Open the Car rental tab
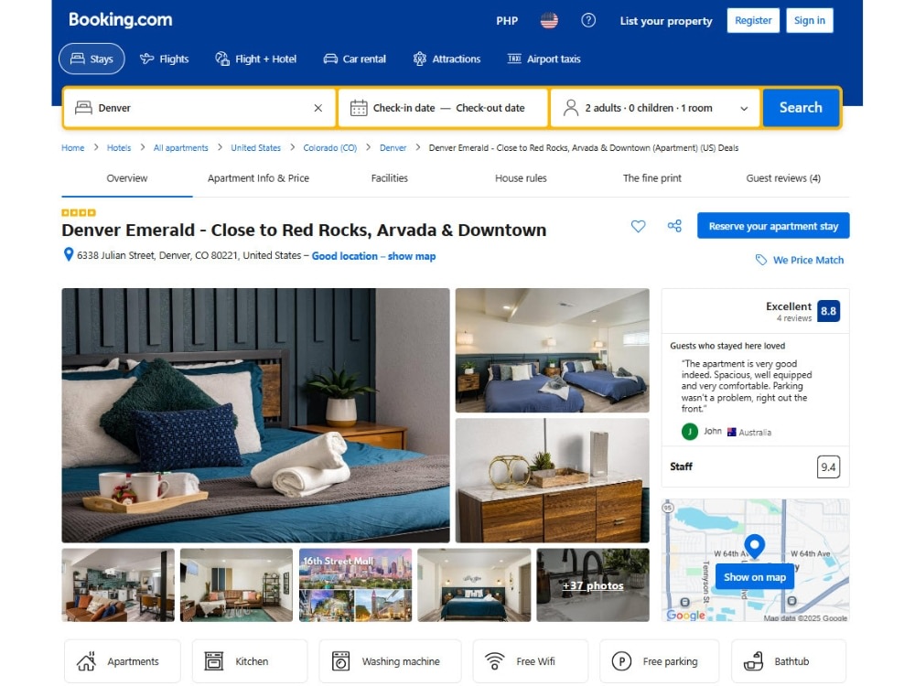Viewport: 915px width, 686px height. pyautogui.click(x=355, y=59)
